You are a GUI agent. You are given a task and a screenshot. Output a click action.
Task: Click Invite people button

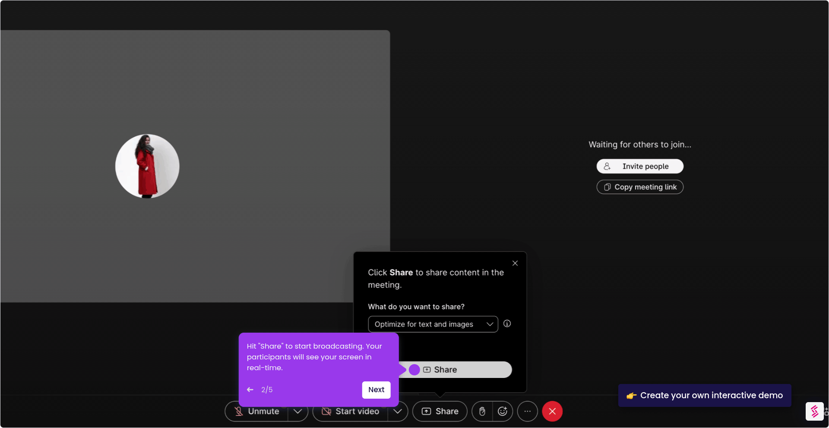(x=640, y=166)
